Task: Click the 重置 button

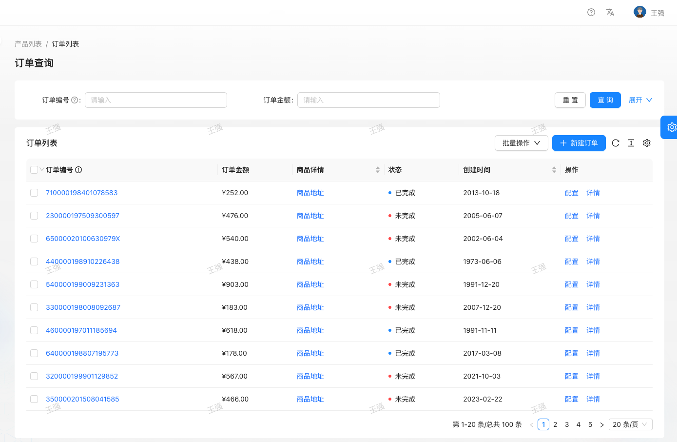Action: pos(570,100)
